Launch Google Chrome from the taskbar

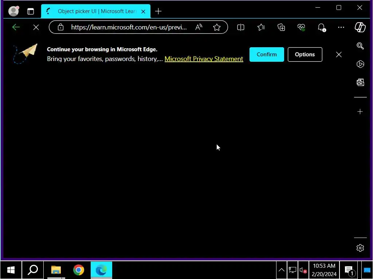79,270
